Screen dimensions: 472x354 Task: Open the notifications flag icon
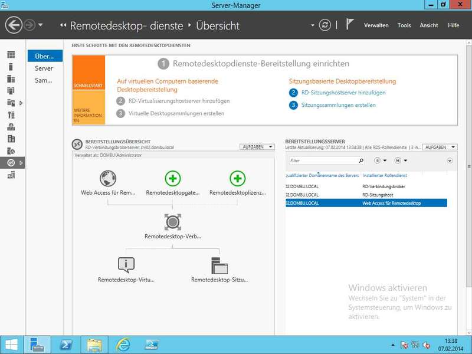tap(350, 25)
